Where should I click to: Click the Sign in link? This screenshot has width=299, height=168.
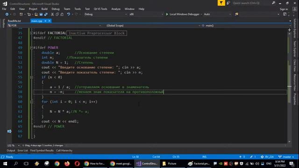tap(284, 9)
